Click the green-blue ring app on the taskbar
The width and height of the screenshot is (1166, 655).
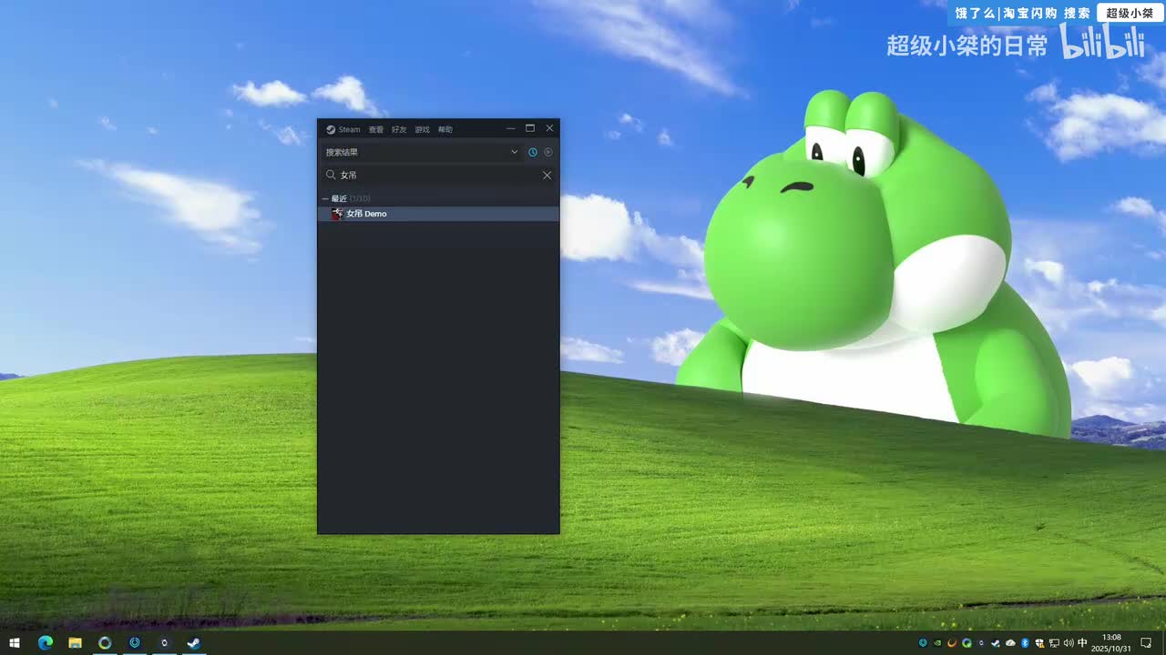click(105, 642)
